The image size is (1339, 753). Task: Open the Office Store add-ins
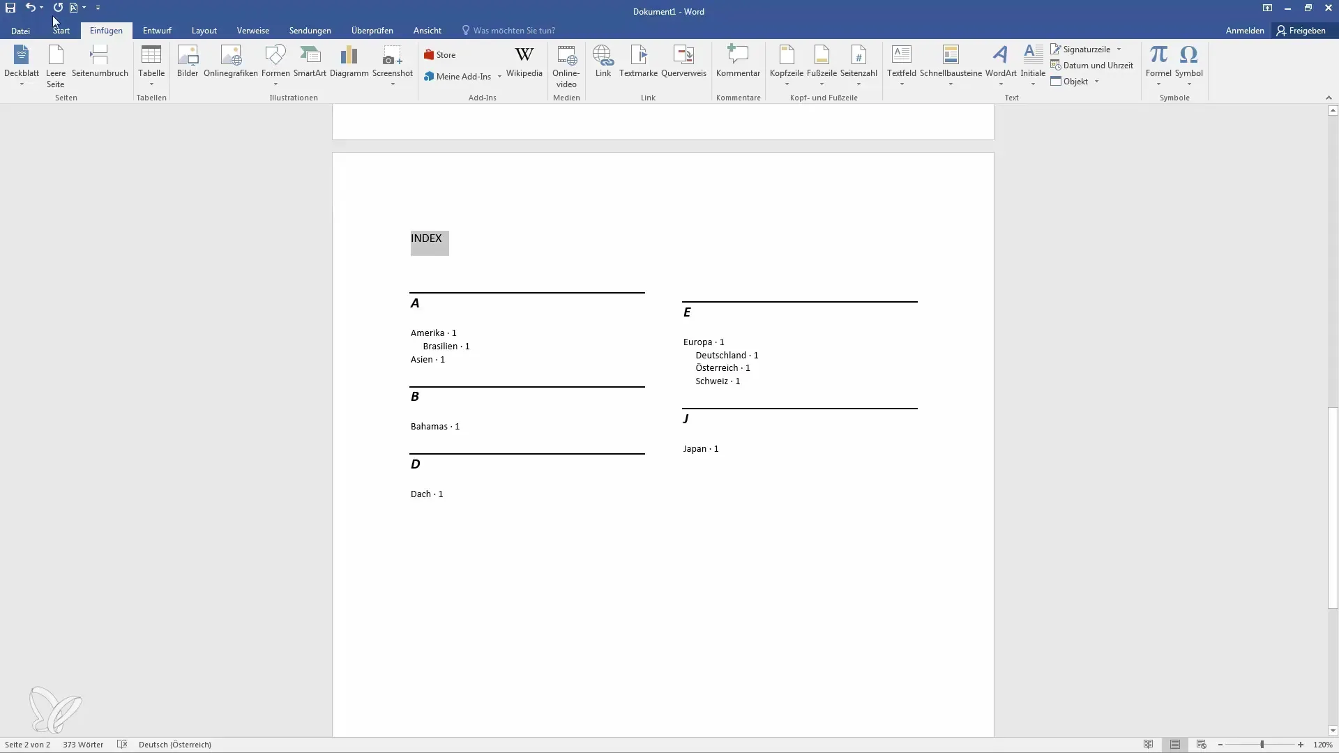coord(440,55)
